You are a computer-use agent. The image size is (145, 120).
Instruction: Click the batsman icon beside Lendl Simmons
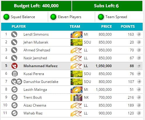coord(14,34)
